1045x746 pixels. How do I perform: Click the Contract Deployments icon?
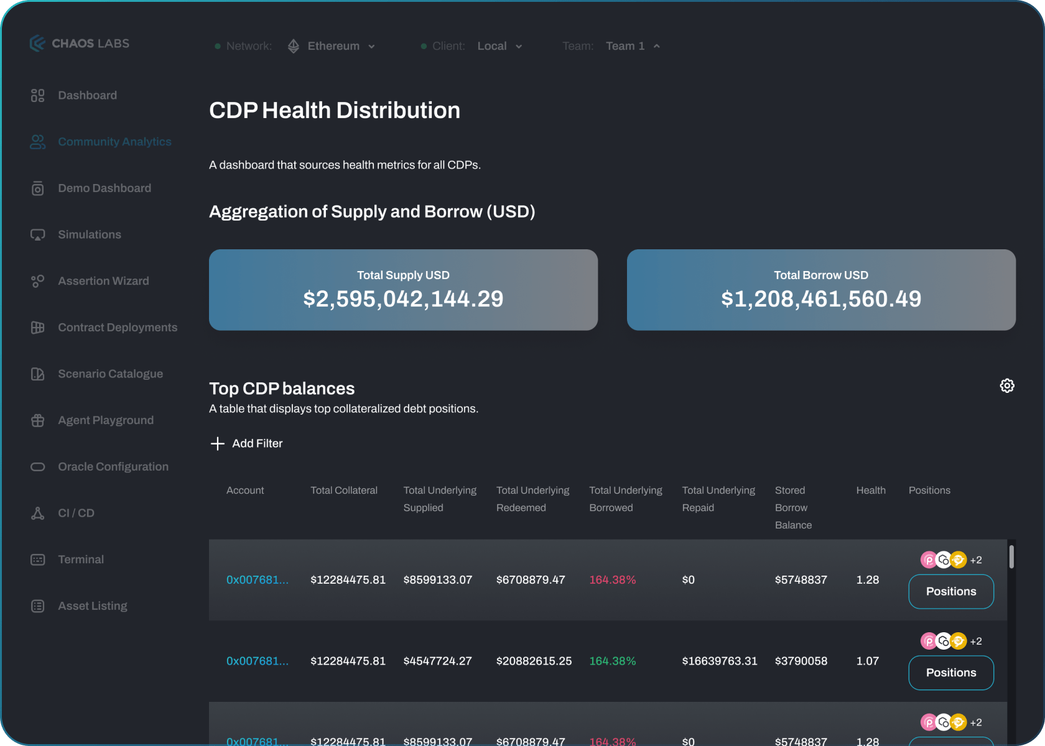pyautogui.click(x=37, y=328)
